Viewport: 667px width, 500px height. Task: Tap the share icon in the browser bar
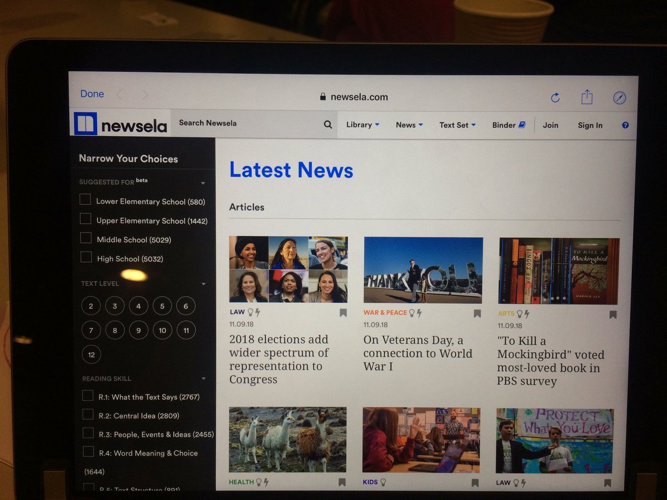pyautogui.click(x=588, y=96)
